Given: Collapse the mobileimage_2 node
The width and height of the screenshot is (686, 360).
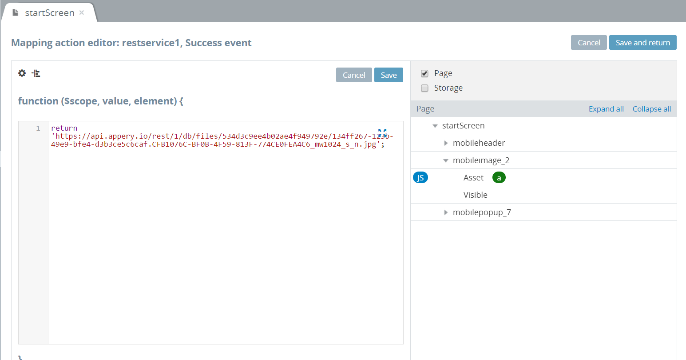Looking at the screenshot, I should pyautogui.click(x=446, y=160).
